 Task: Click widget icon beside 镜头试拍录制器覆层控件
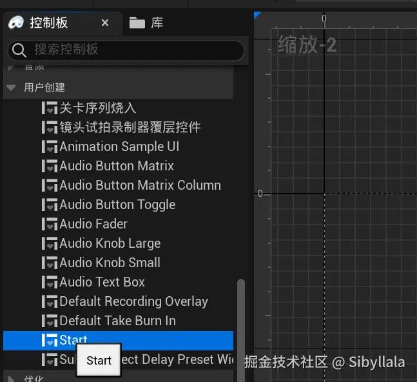(50, 127)
